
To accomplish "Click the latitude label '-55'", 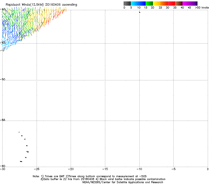I will (3, 120).
